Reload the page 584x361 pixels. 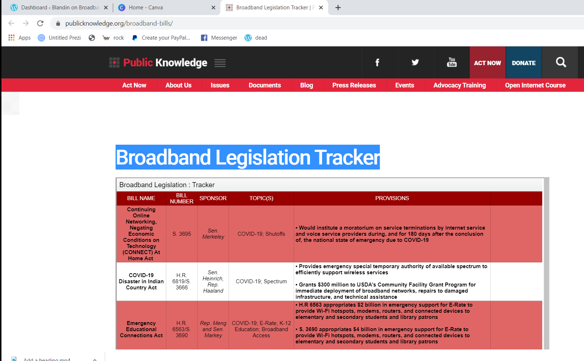[40, 23]
